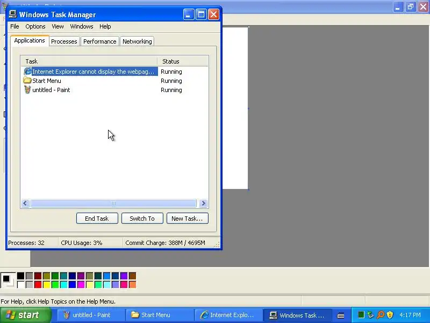Screen dimensions: 430x323
Task: Click the Windows Task Manager taskbar button
Action: [297, 315]
